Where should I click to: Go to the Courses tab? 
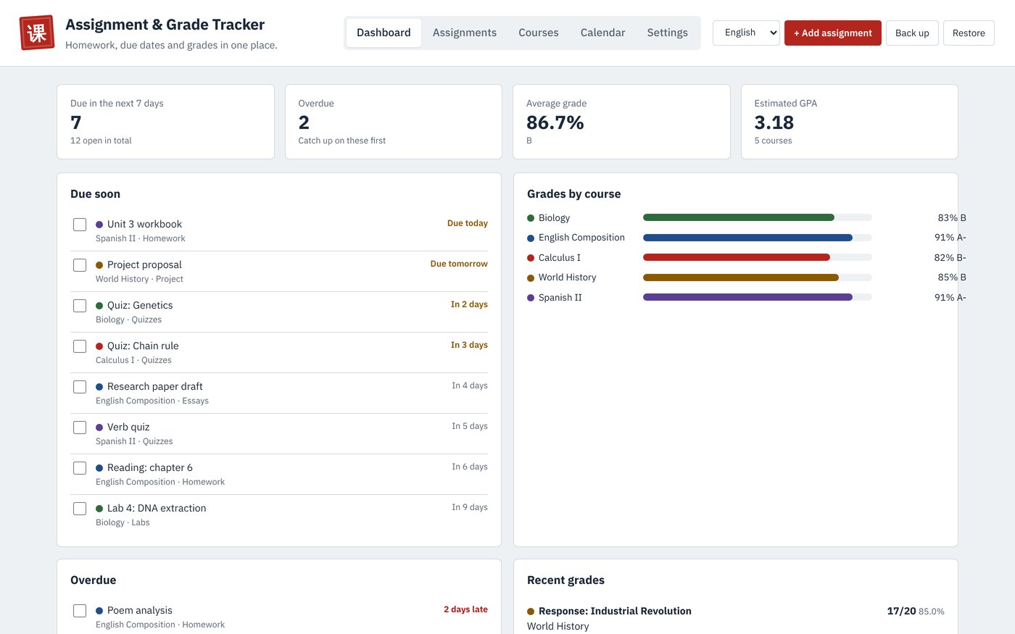tap(539, 33)
